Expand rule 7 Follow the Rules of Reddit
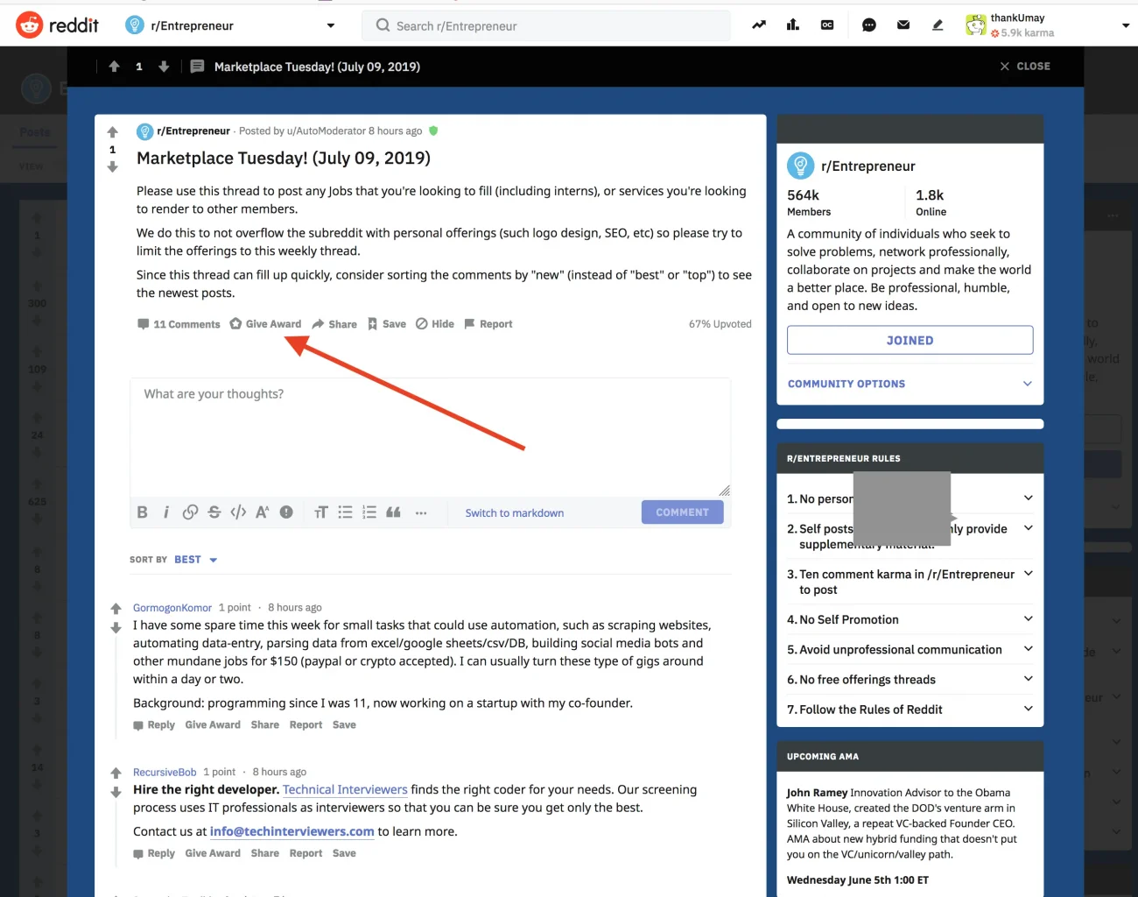 [1029, 709]
